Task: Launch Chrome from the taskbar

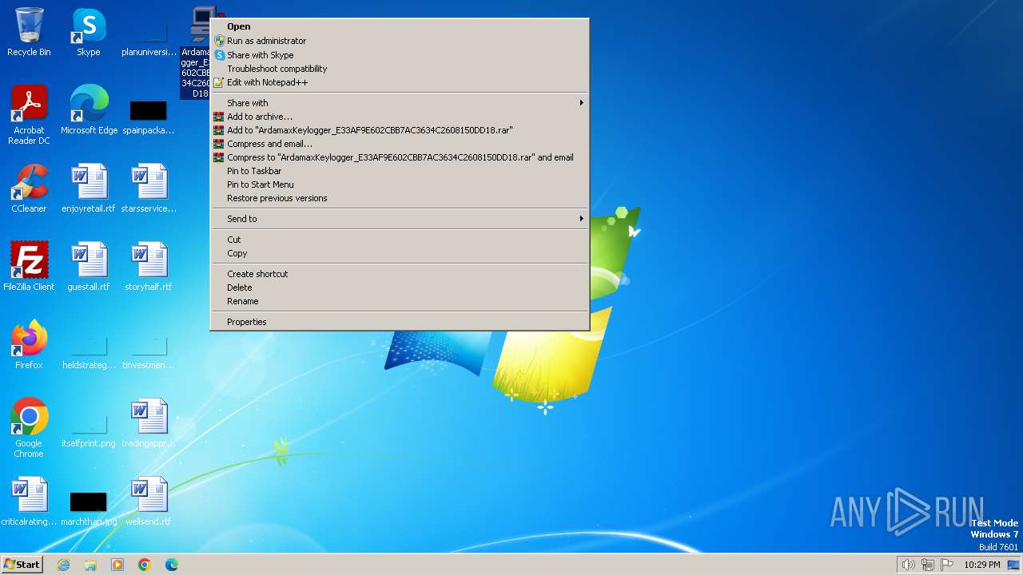Action: pos(145,565)
